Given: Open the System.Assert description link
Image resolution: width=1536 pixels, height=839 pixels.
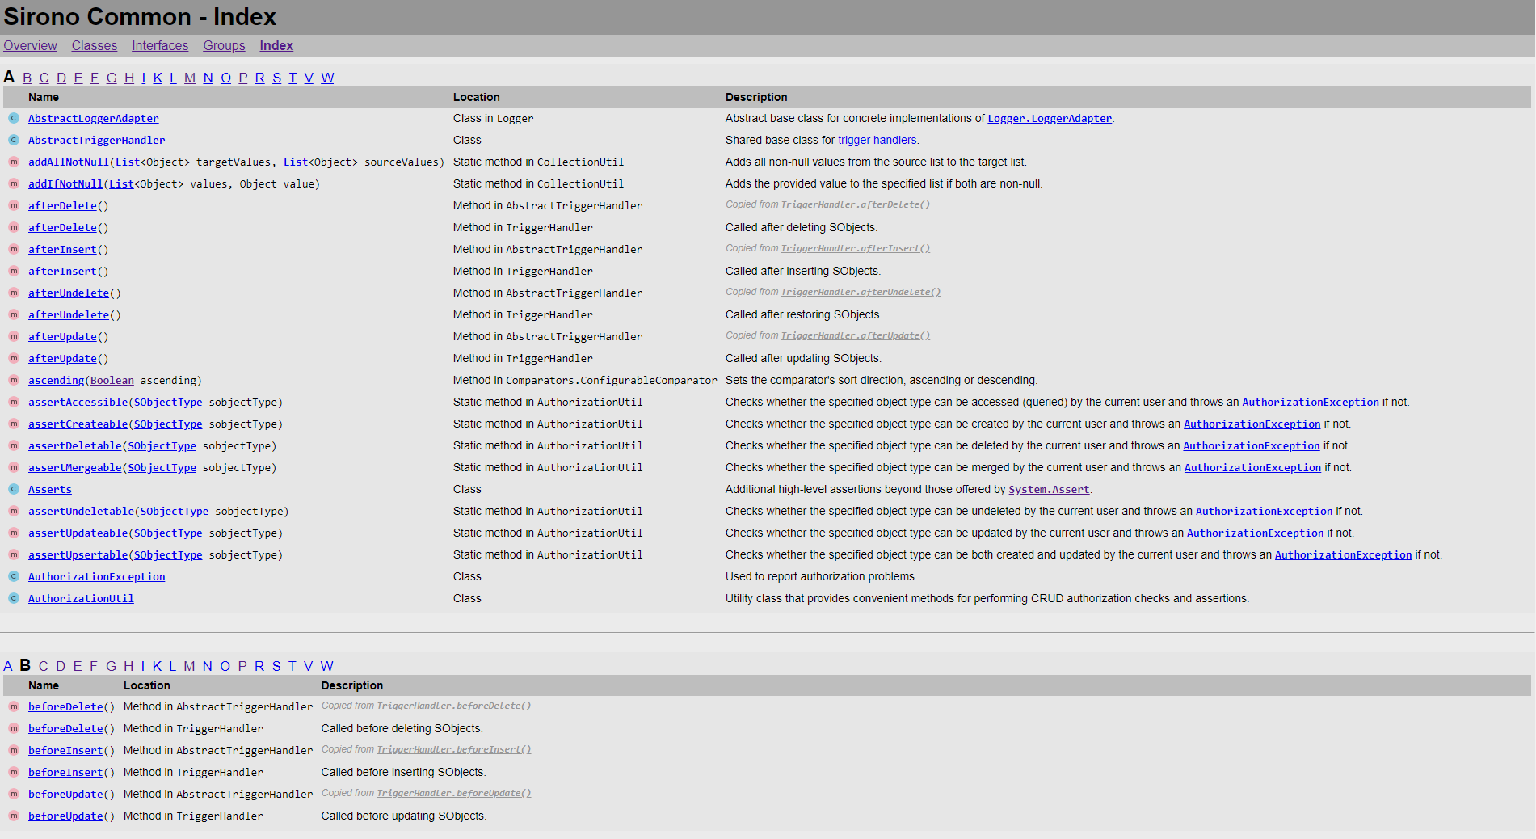Looking at the screenshot, I should tap(1049, 489).
